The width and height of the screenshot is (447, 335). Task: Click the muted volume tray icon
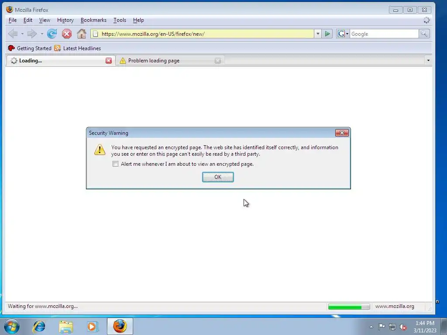(403, 327)
